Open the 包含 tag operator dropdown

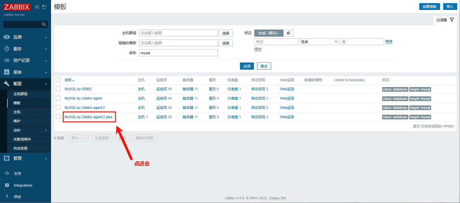(319, 42)
